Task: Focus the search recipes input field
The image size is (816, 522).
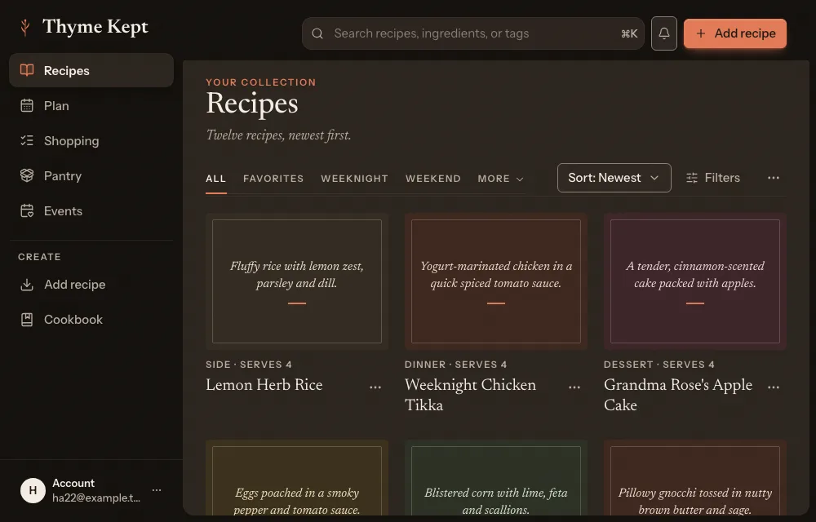Action: pyautogui.click(x=473, y=33)
